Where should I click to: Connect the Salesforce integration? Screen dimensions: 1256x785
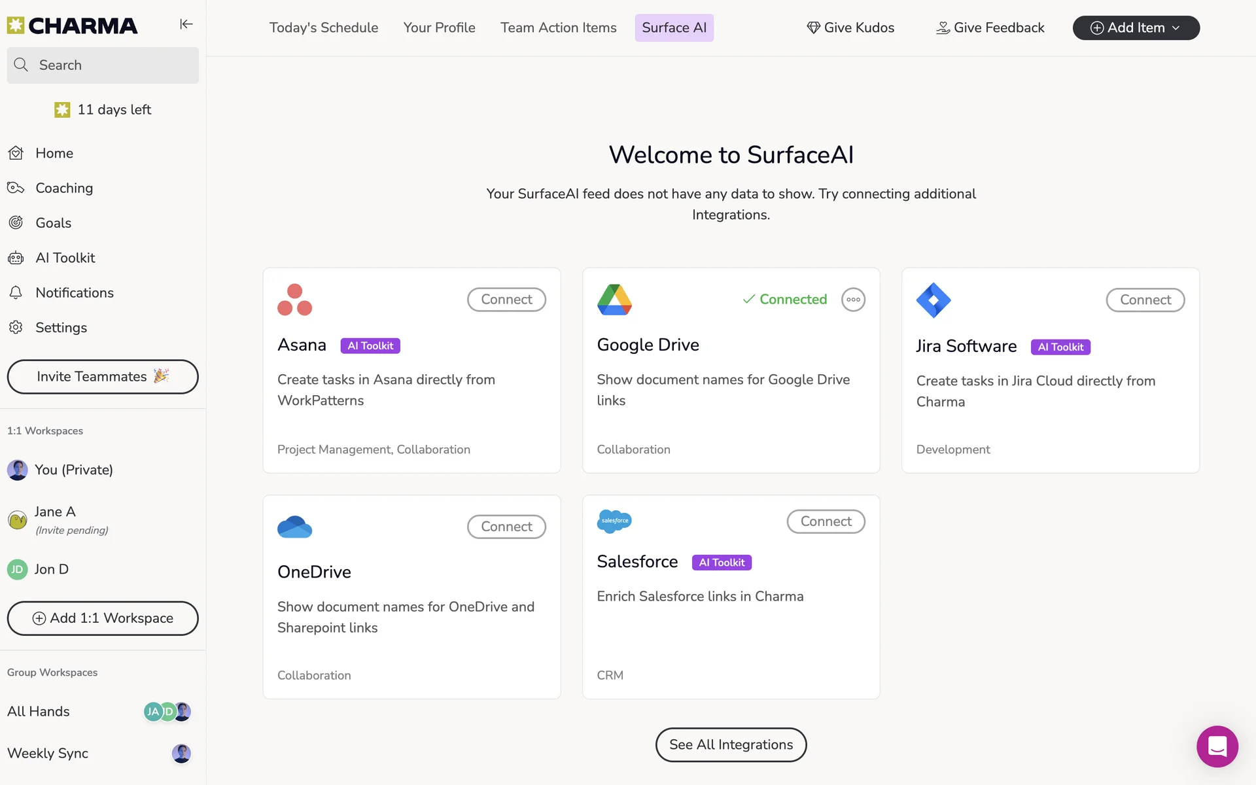click(826, 521)
